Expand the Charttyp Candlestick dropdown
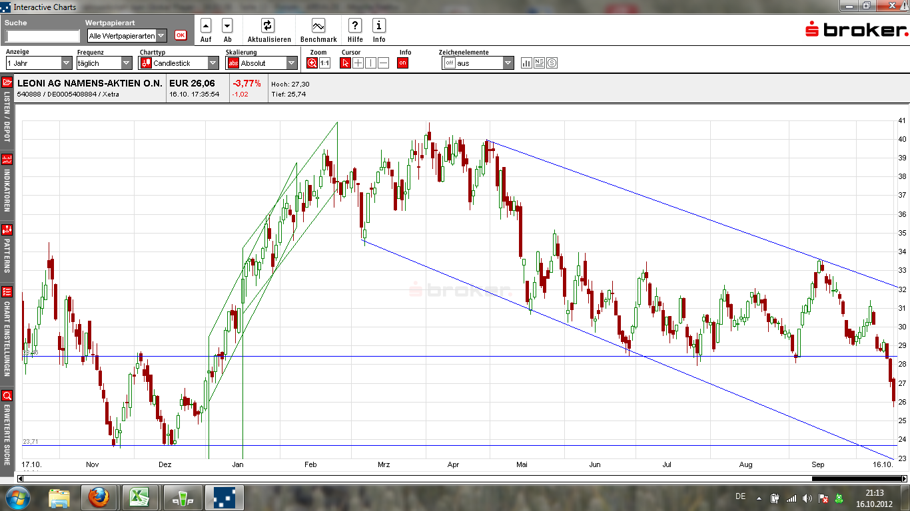 pyautogui.click(x=179, y=63)
